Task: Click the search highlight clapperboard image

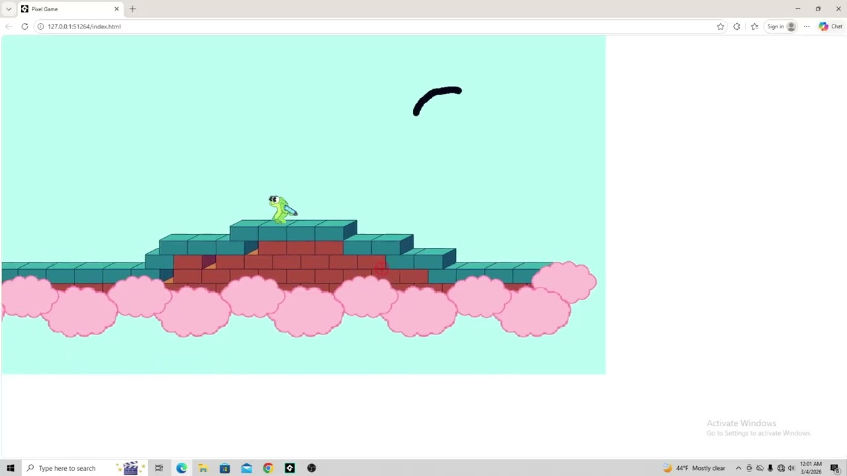Action: [x=130, y=468]
